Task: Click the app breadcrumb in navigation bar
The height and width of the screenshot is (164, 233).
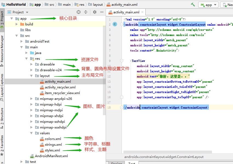Action: click(35, 5)
